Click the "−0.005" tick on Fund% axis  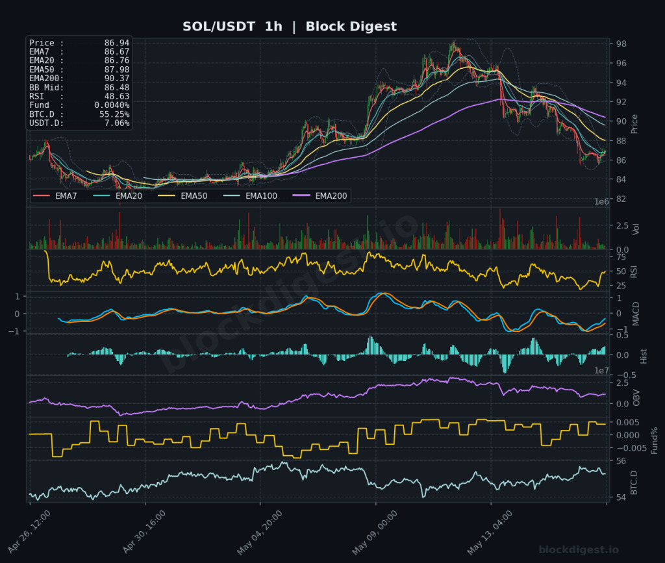coord(631,448)
